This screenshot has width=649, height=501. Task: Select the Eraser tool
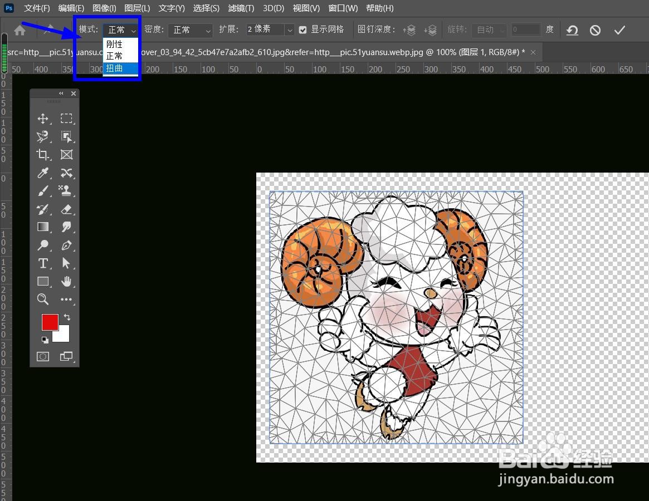pos(66,209)
